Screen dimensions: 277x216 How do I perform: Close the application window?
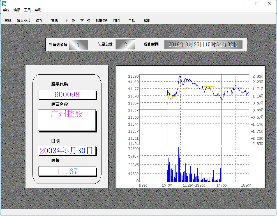point(270,4)
